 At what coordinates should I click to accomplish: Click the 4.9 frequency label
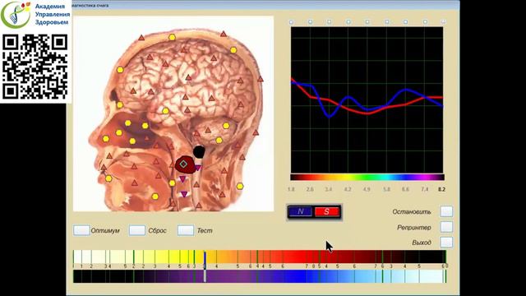367,189
